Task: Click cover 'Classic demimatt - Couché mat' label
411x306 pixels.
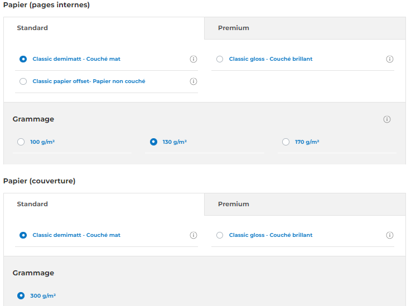Action: click(76, 235)
